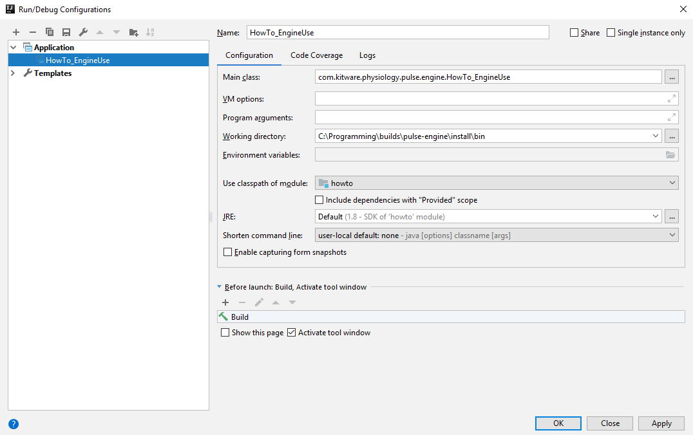Click the Add New Configuration plus icon
Image resolution: width=693 pixels, height=435 pixels.
pyautogui.click(x=16, y=32)
